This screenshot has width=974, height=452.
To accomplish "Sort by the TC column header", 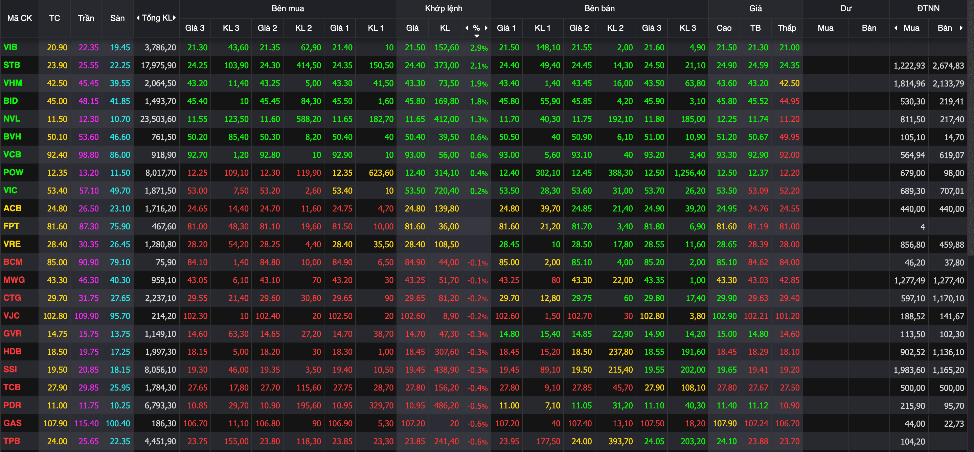I will click(54, 18).
